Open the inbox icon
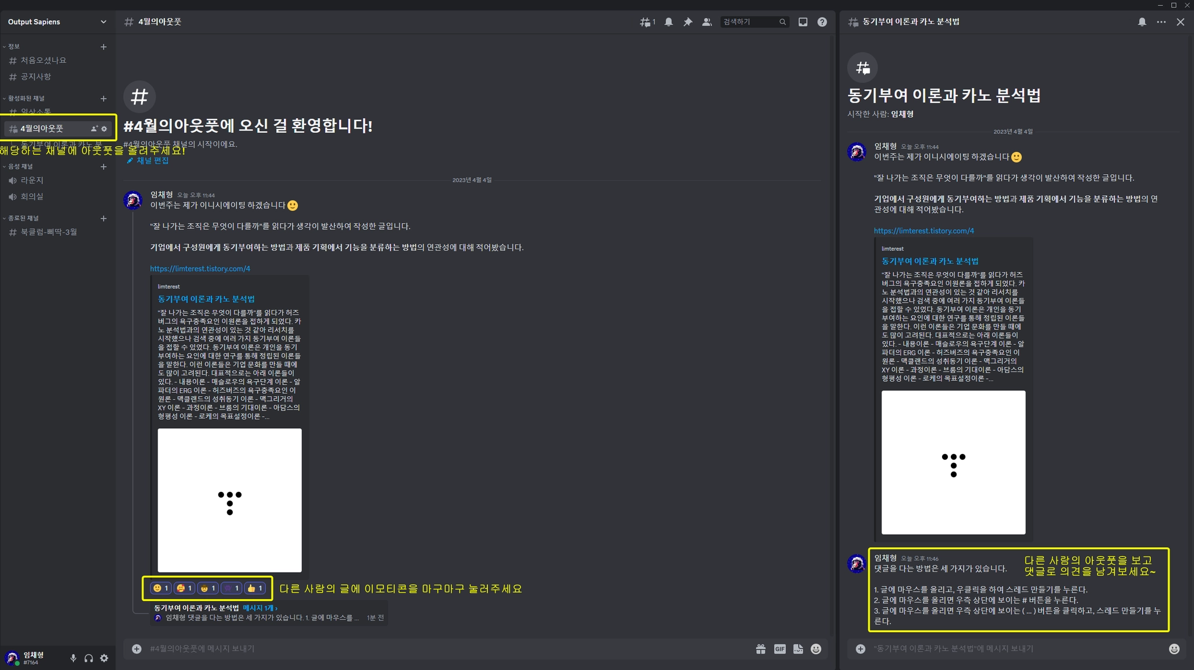This screenshot has height=670, width=1194. click(x=803, y=22)
